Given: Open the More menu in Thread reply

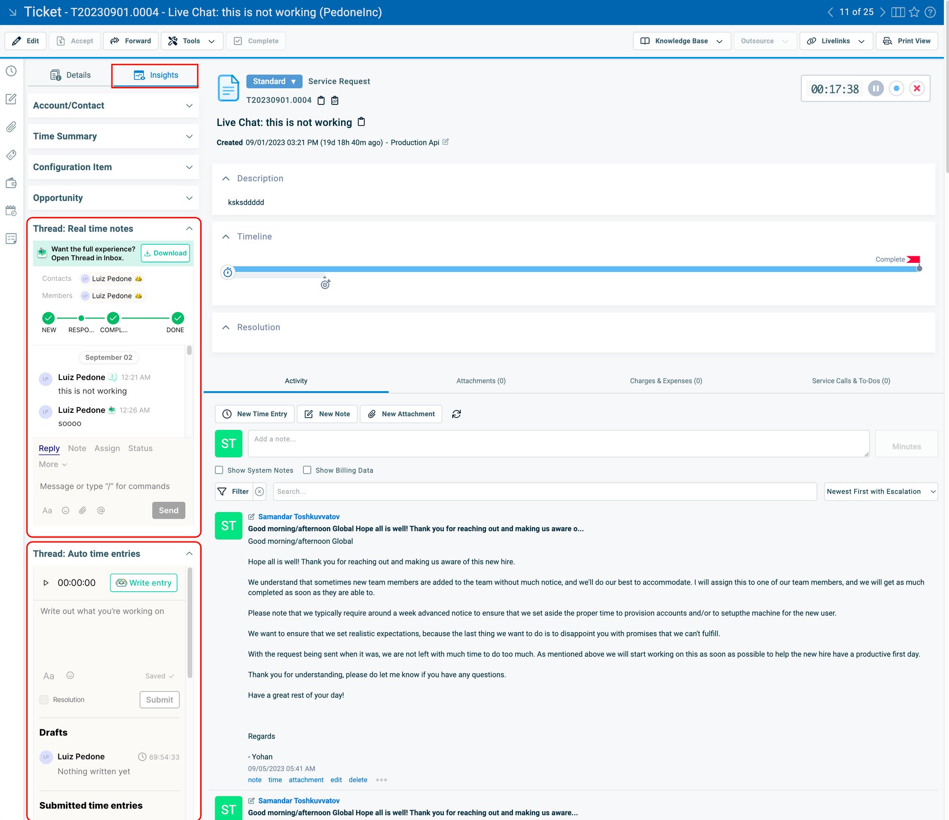Looking at the screenshot, I should pyautogui.click(x=53, y=464).
